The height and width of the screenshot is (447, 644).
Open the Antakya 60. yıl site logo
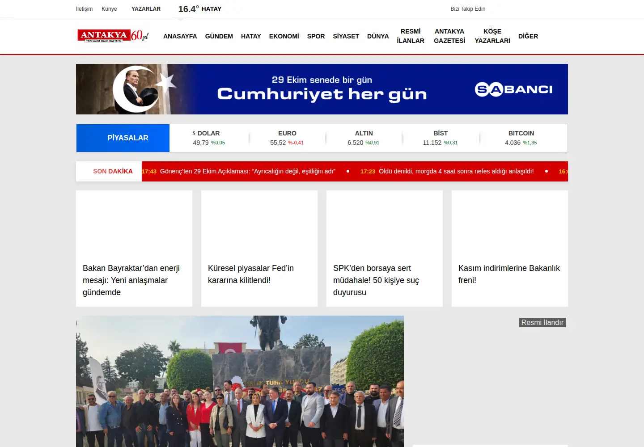[x=113, y=36]
